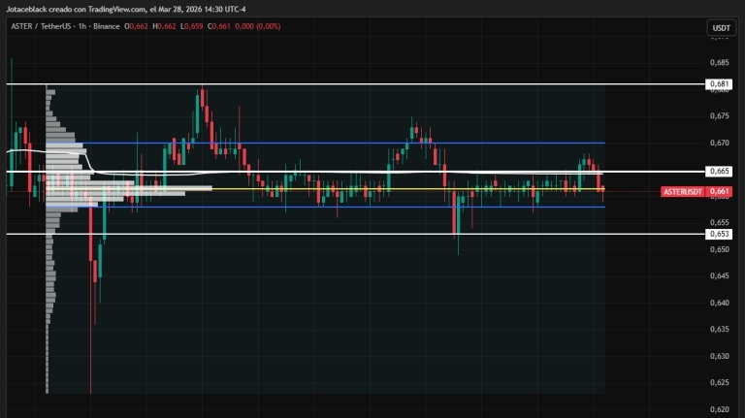Viewport: 745px width, 418px height.
Task: Click the ASTERUSDT symbol price tag
Action: click(682, 191)
